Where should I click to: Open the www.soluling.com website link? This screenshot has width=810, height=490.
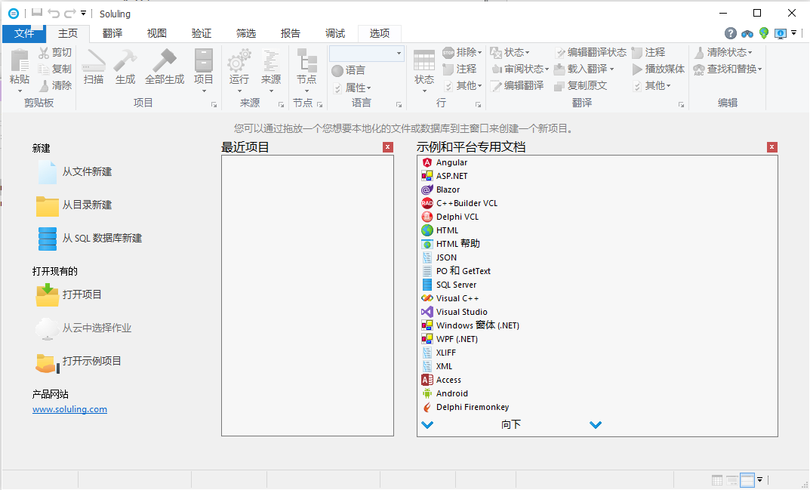pos(69,409)
